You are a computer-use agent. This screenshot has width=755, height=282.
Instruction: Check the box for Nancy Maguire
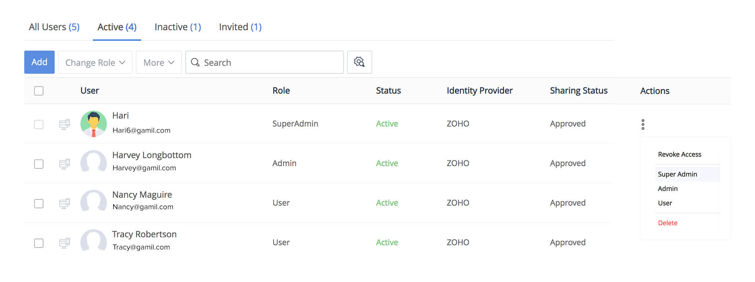click(x=39, y=204)
